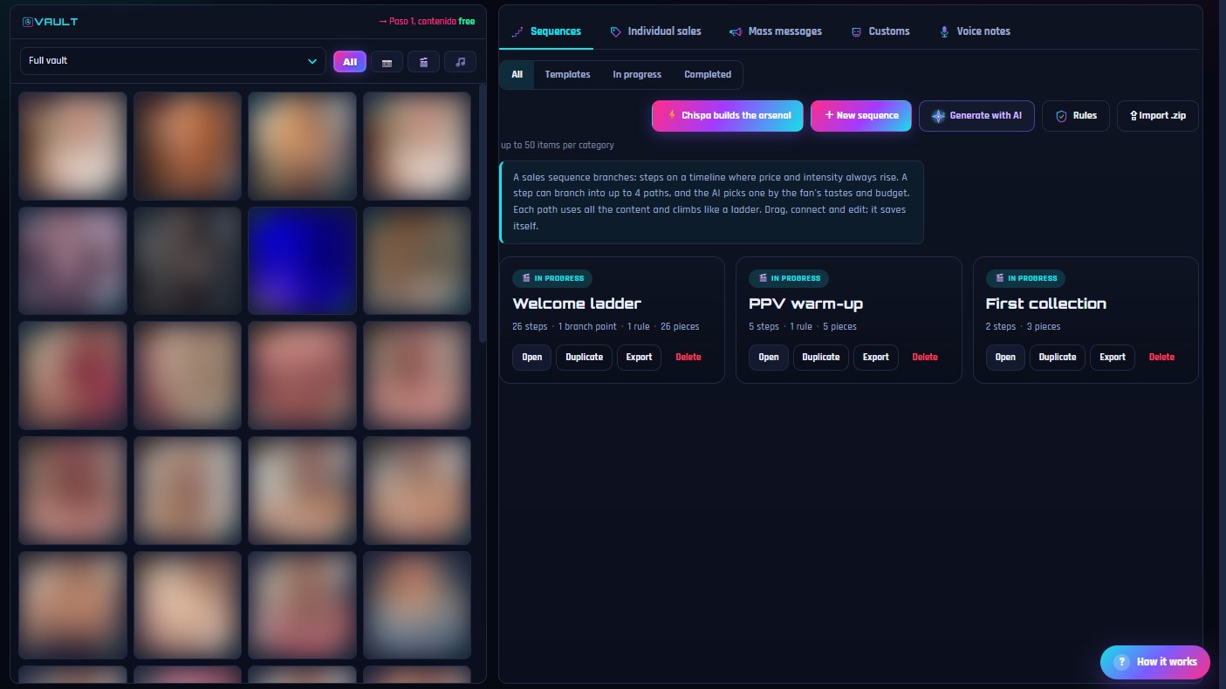Click the '2 steps · 3 pieces' line
The image size is (1226, 689).
coord(1024,326)
